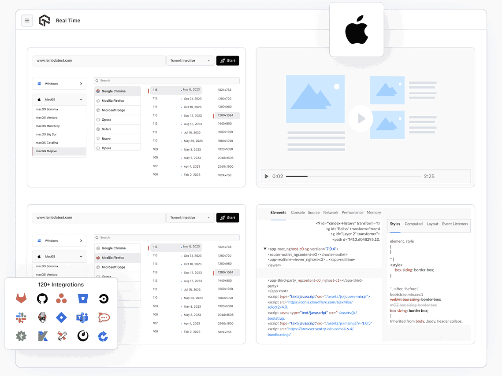Click the LambdaTest logo in the header

44,20
